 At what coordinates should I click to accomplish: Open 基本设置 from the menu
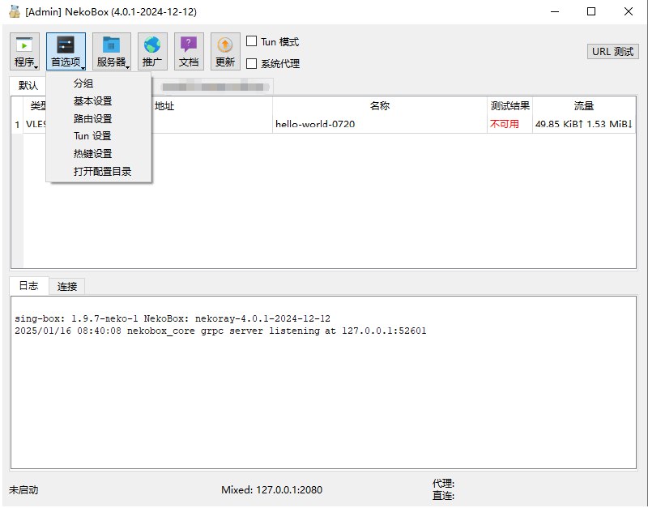99,100
